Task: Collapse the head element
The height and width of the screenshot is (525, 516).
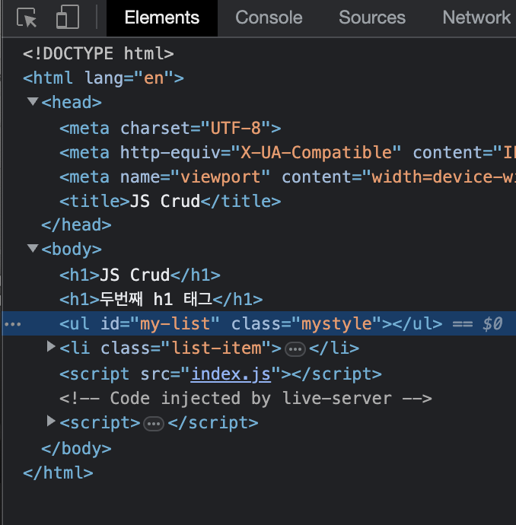Action: 33,101
